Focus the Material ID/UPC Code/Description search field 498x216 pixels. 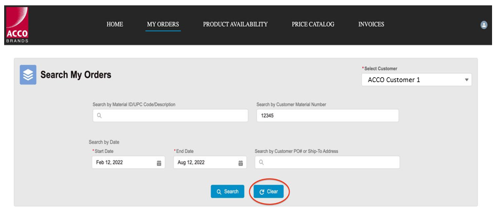(x=170, y=115)
